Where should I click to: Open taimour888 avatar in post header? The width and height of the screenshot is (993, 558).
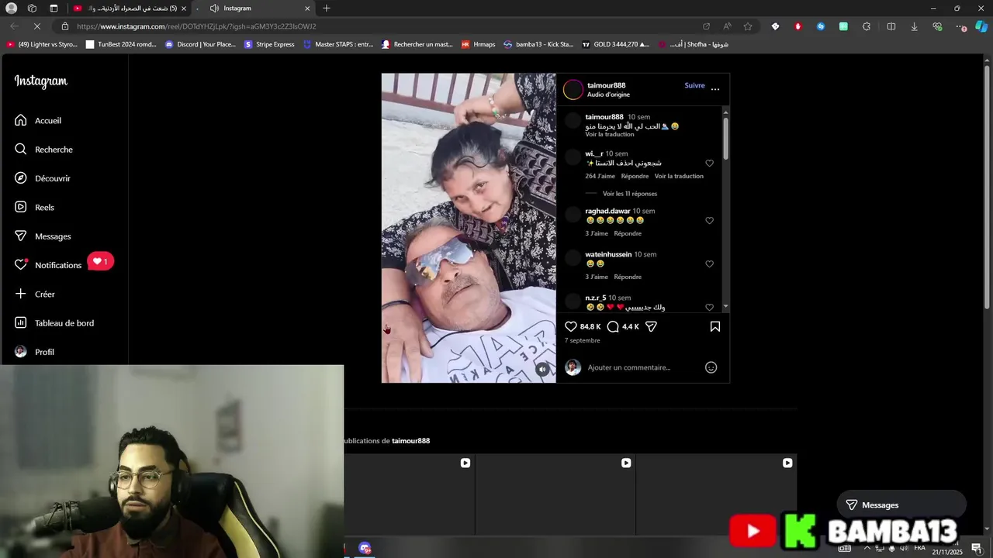click(573, 90)
